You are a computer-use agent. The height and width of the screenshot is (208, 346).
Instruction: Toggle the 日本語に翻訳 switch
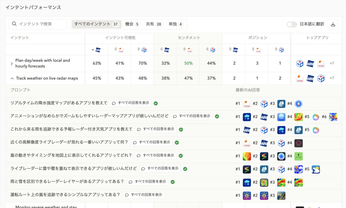[292, 24]
